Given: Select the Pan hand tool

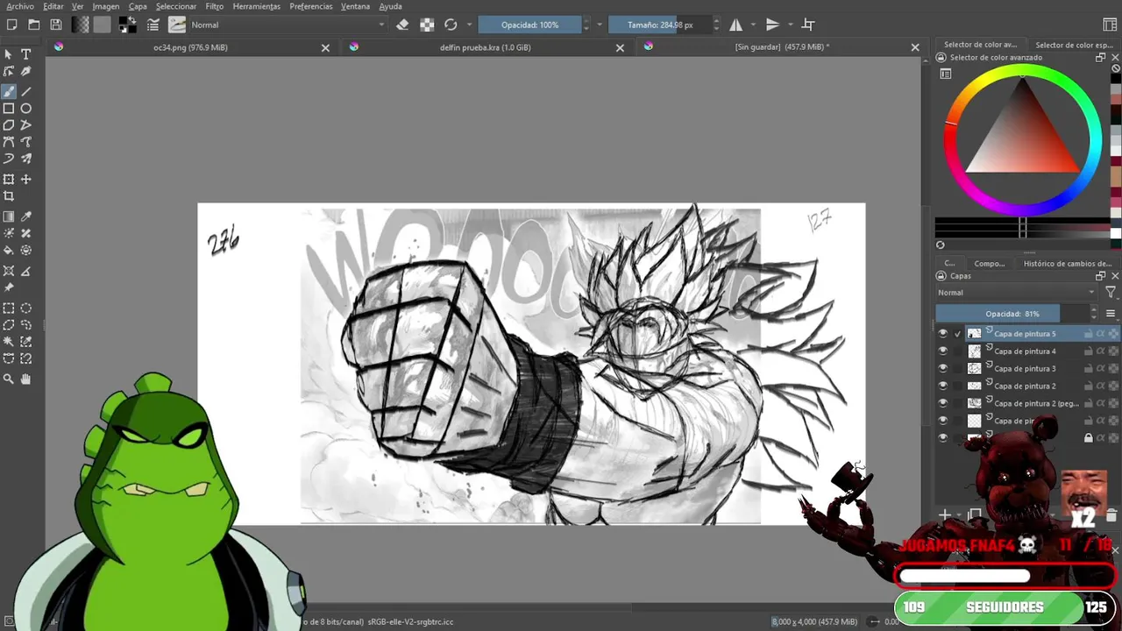Looking at the screenshot, I should pyautogui.click(x=25, y=379).
